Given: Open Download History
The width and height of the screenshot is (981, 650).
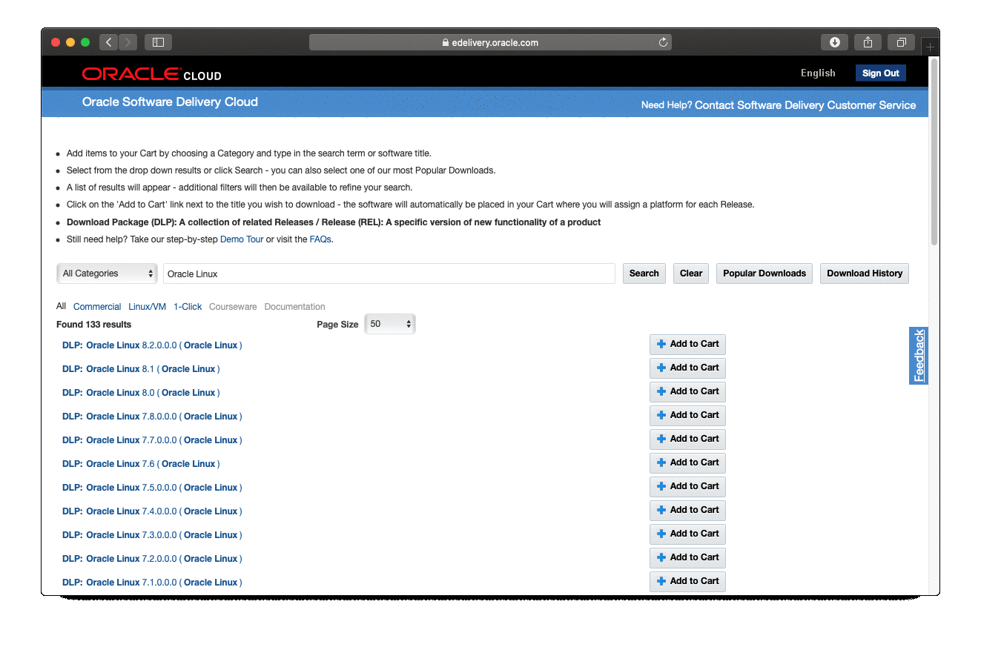Looking at the screenshot, I should pyautogui.click(x=865, y=273).
